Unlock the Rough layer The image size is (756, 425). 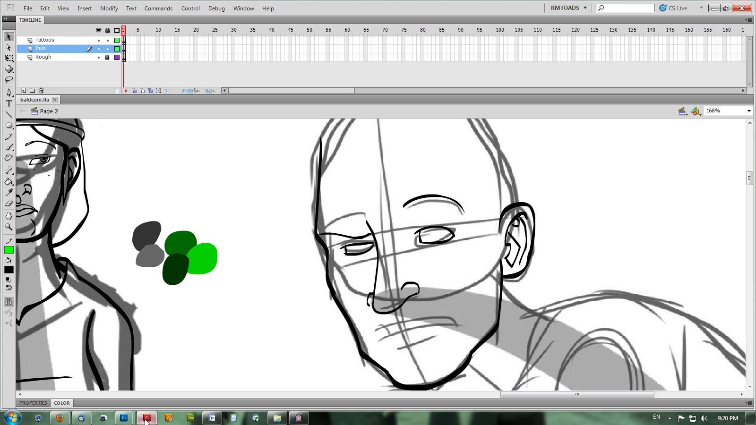point(107,57)
